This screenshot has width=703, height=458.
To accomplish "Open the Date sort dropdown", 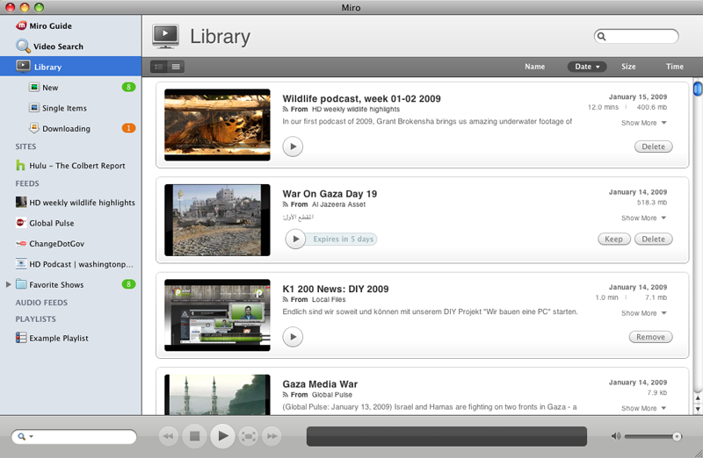I will tap(587, 67).
